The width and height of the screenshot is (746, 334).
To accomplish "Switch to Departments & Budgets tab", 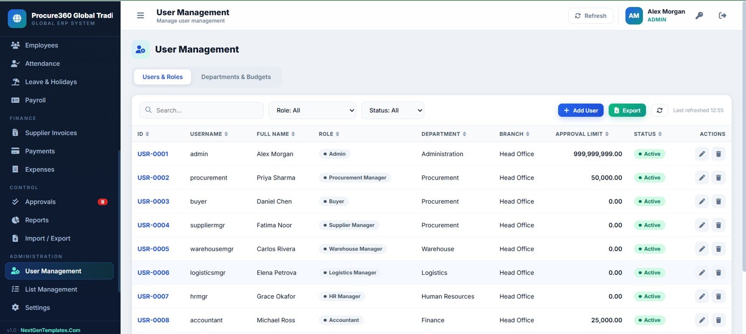I will [236, 77].
